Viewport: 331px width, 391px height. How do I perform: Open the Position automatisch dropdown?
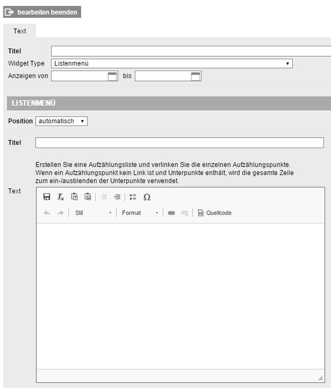pyautogui.click(x=61, y=121)
